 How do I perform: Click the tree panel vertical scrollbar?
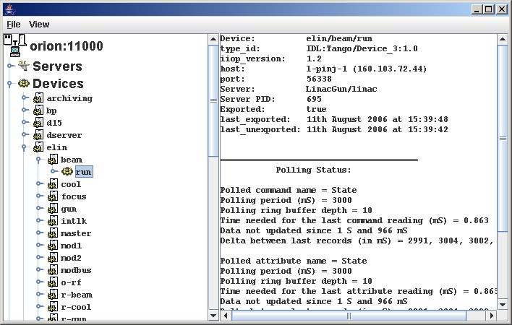tap(213, 217)
